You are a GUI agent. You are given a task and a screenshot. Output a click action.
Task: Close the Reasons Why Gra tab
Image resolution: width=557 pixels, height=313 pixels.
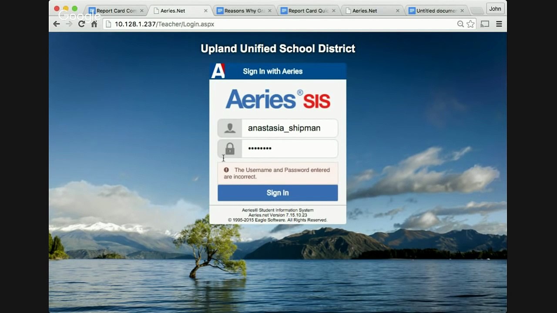point(269,11)
